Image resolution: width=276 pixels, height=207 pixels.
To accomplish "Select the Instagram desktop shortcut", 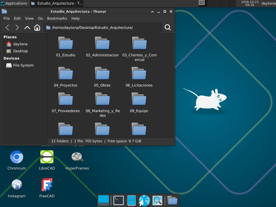I will click(17, 188).
